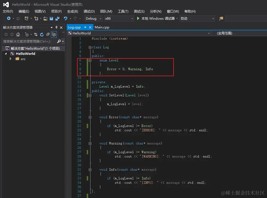Viewport: 267px width, 198px height.
Task: Open the 自动 dropdown in toolbar
Action: (213, 19)
